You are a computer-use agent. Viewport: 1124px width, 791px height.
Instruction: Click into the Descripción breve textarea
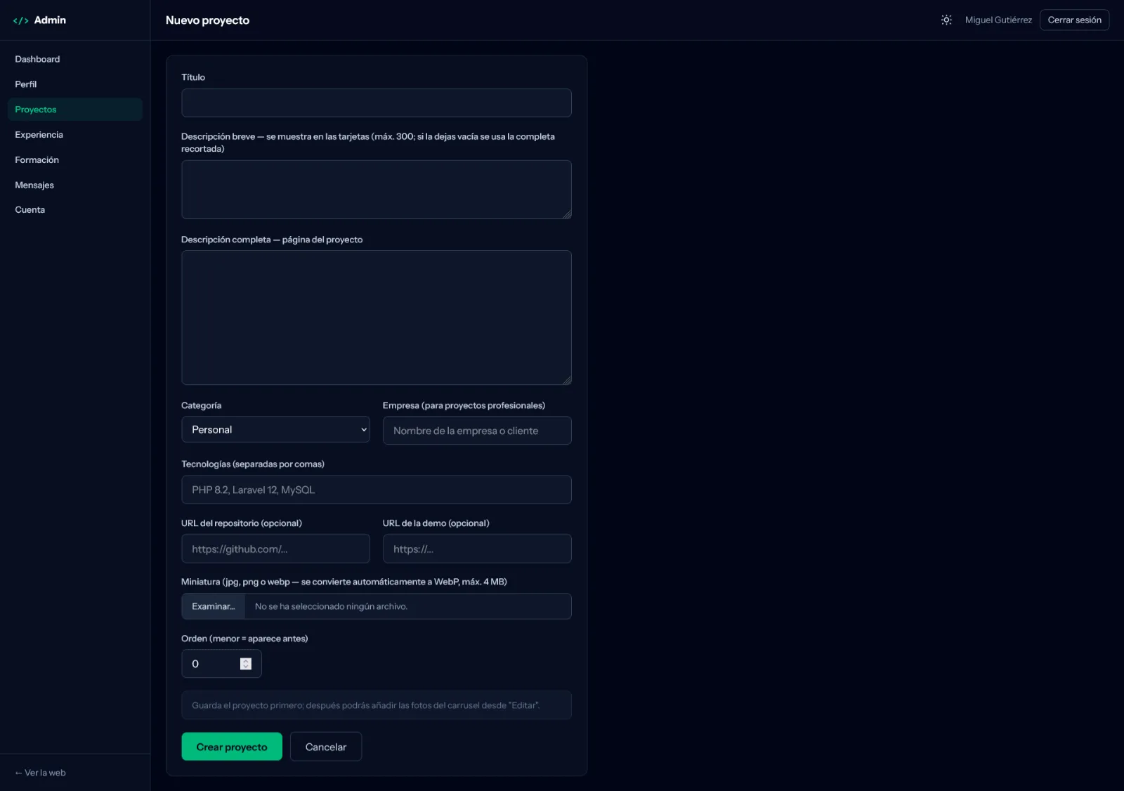pyautogui.click(x=377, y=190)
